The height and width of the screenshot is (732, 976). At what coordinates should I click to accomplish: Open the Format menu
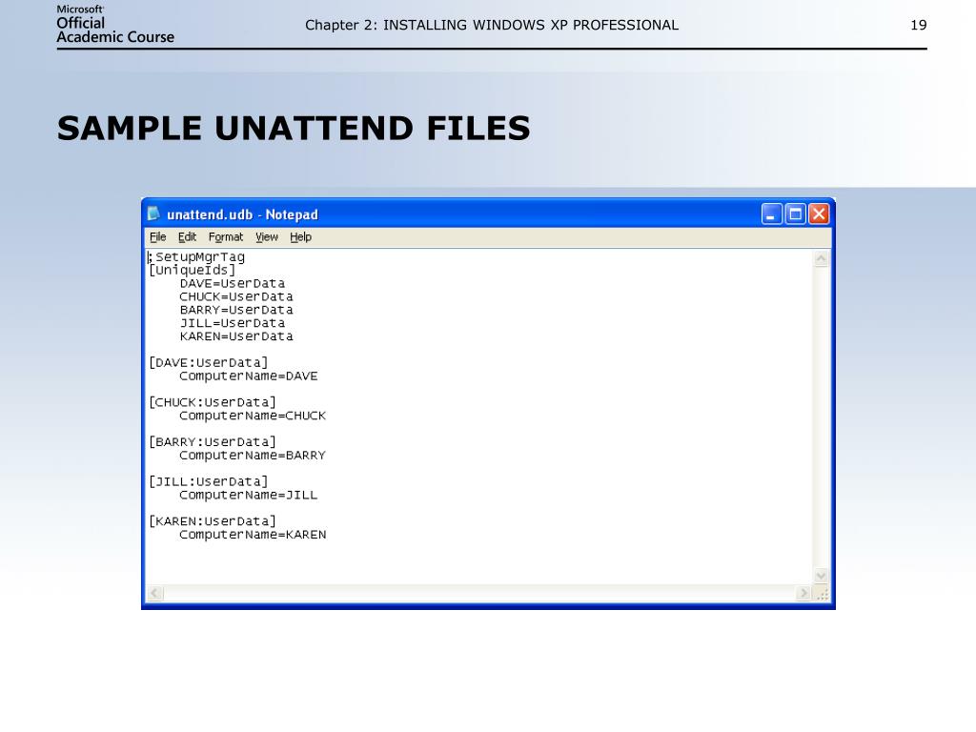225,237
